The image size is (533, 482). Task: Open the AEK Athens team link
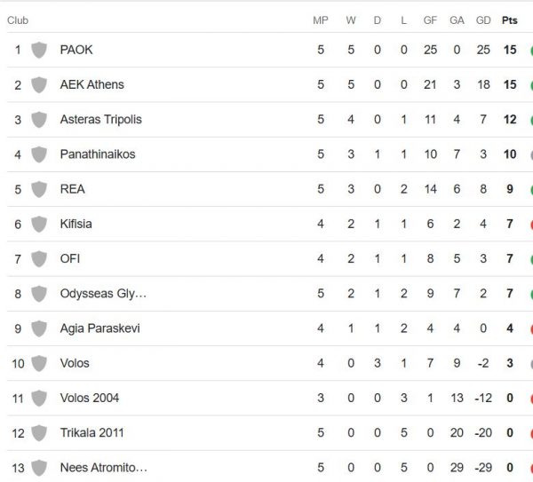click(91, 84)
